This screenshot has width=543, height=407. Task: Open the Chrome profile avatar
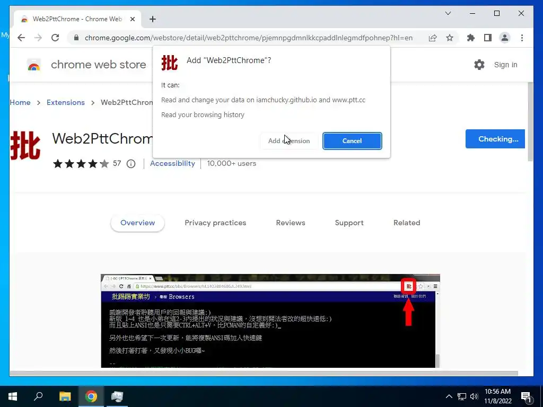(x=505, y=38)
